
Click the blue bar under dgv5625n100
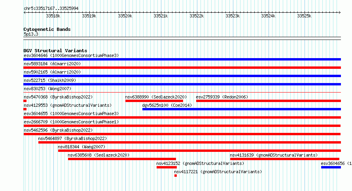[x=242, y=109]
